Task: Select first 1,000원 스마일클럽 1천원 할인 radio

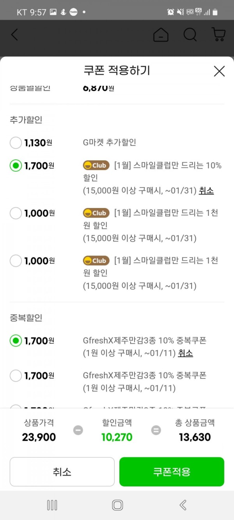Action: click(16, 213)
